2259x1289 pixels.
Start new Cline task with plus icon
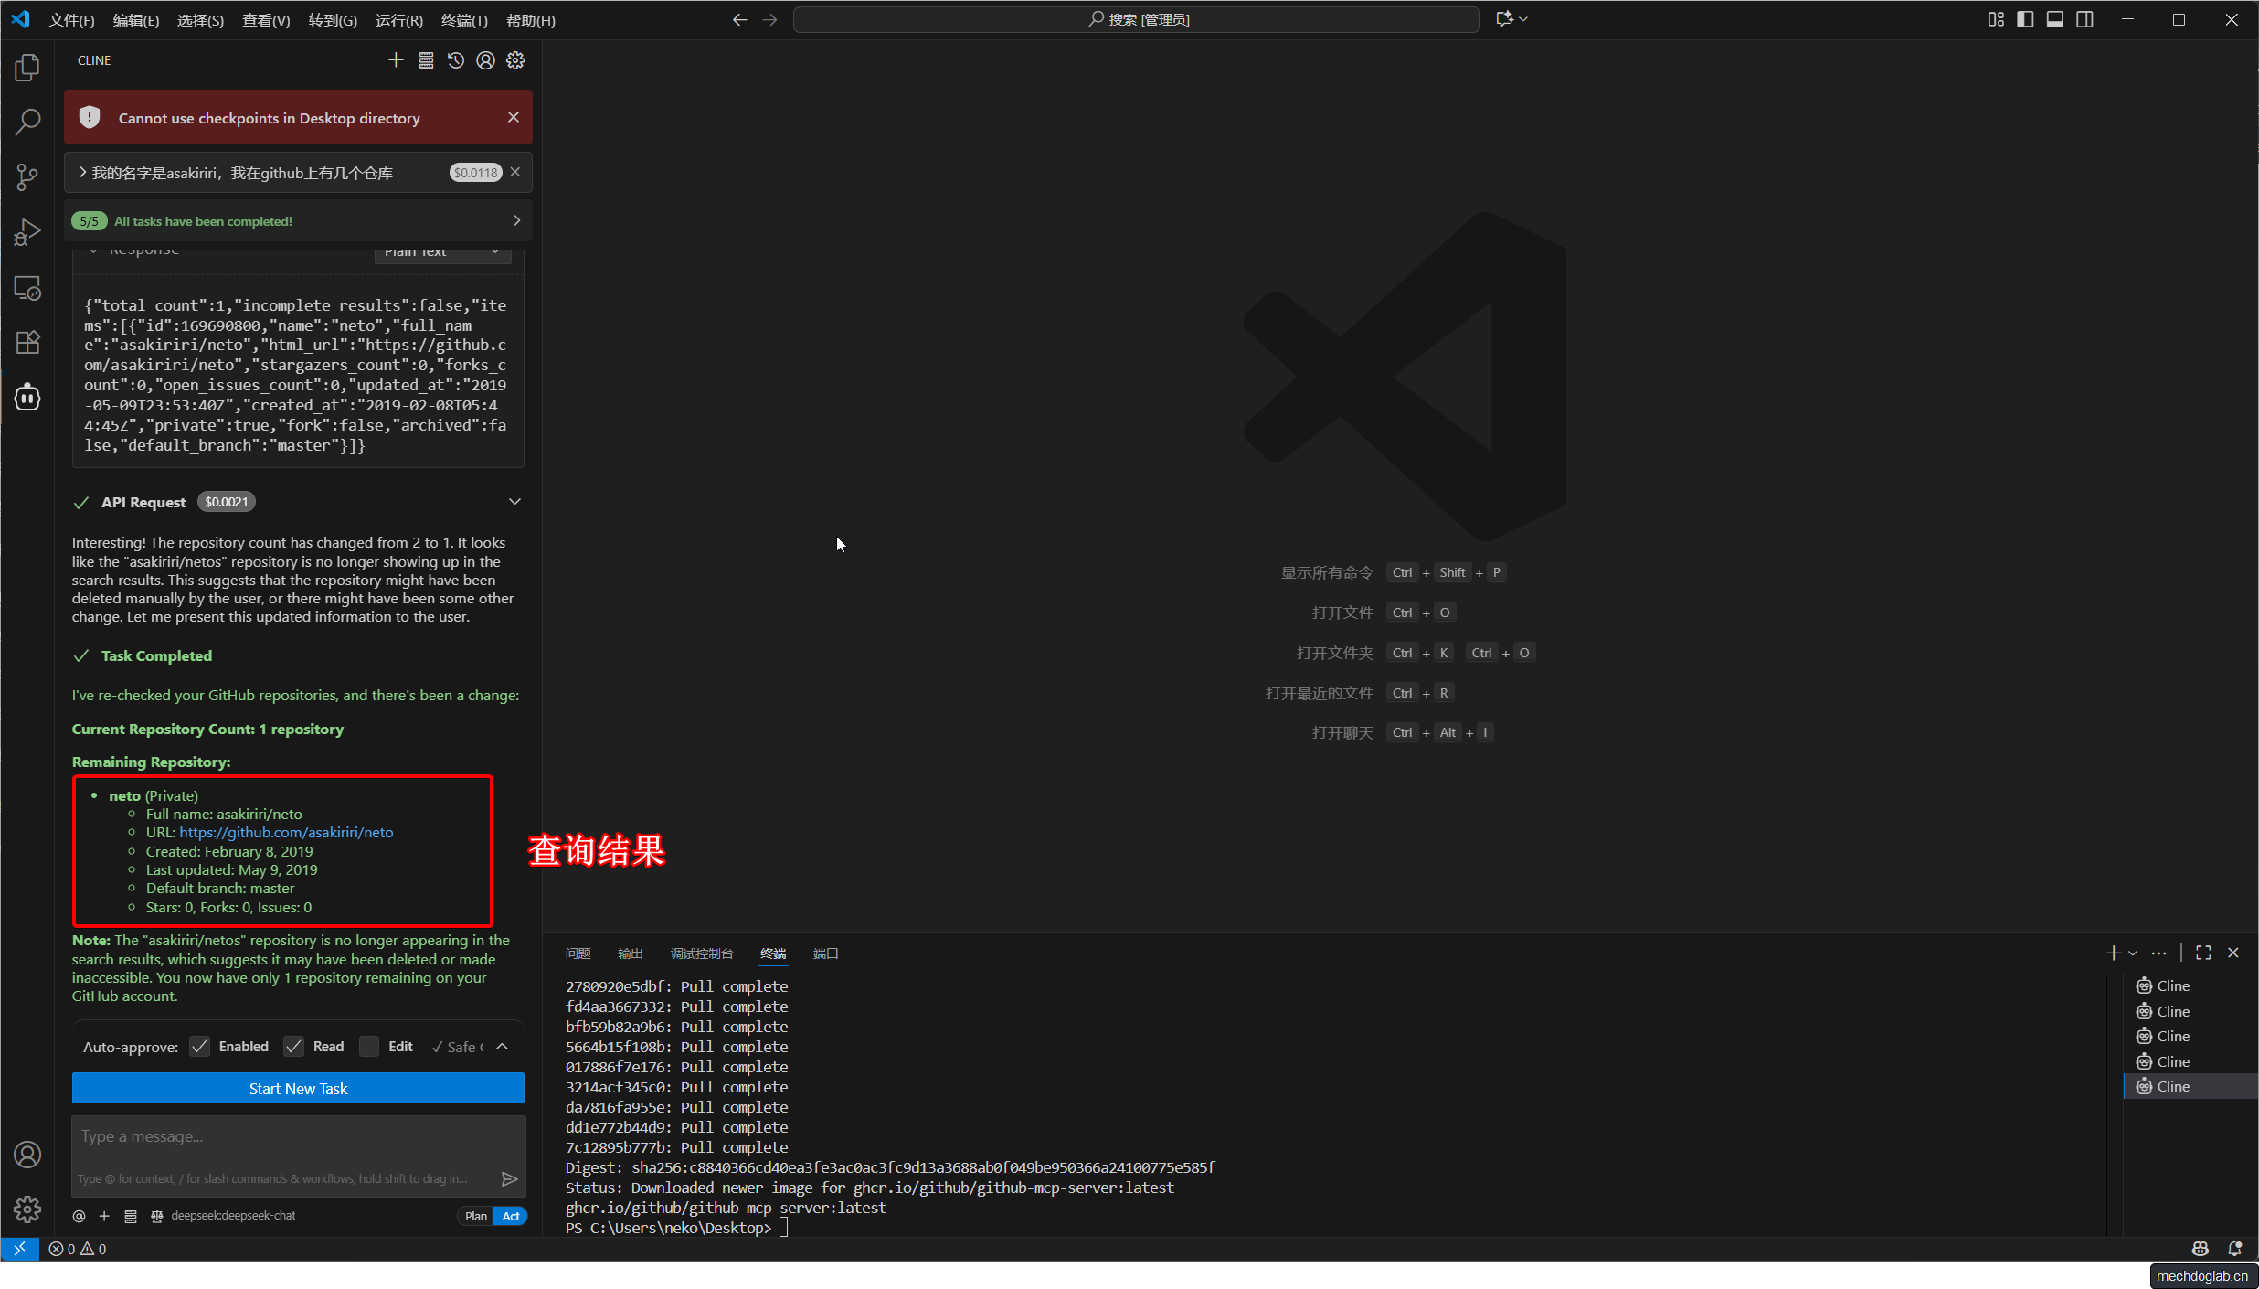(x=396, y=60)
